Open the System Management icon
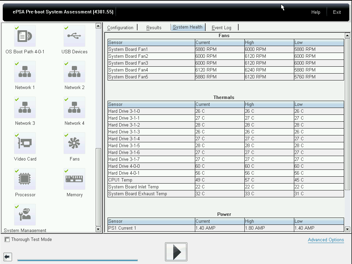The width and height of the screenshot is (352, 264). click(25, 215)
